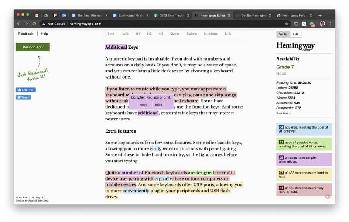The image size is (349, 222).
Task: Go back to previous page
Action: [19, 24]
